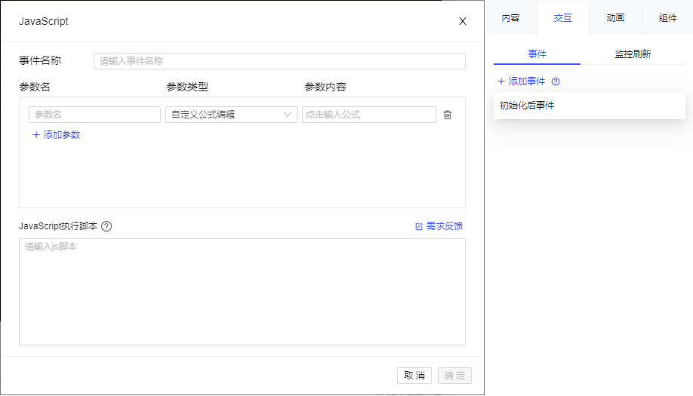The image size is (693, 396).
Task: Select the 事件 sub-tab
Action: (x=537, y=54)
